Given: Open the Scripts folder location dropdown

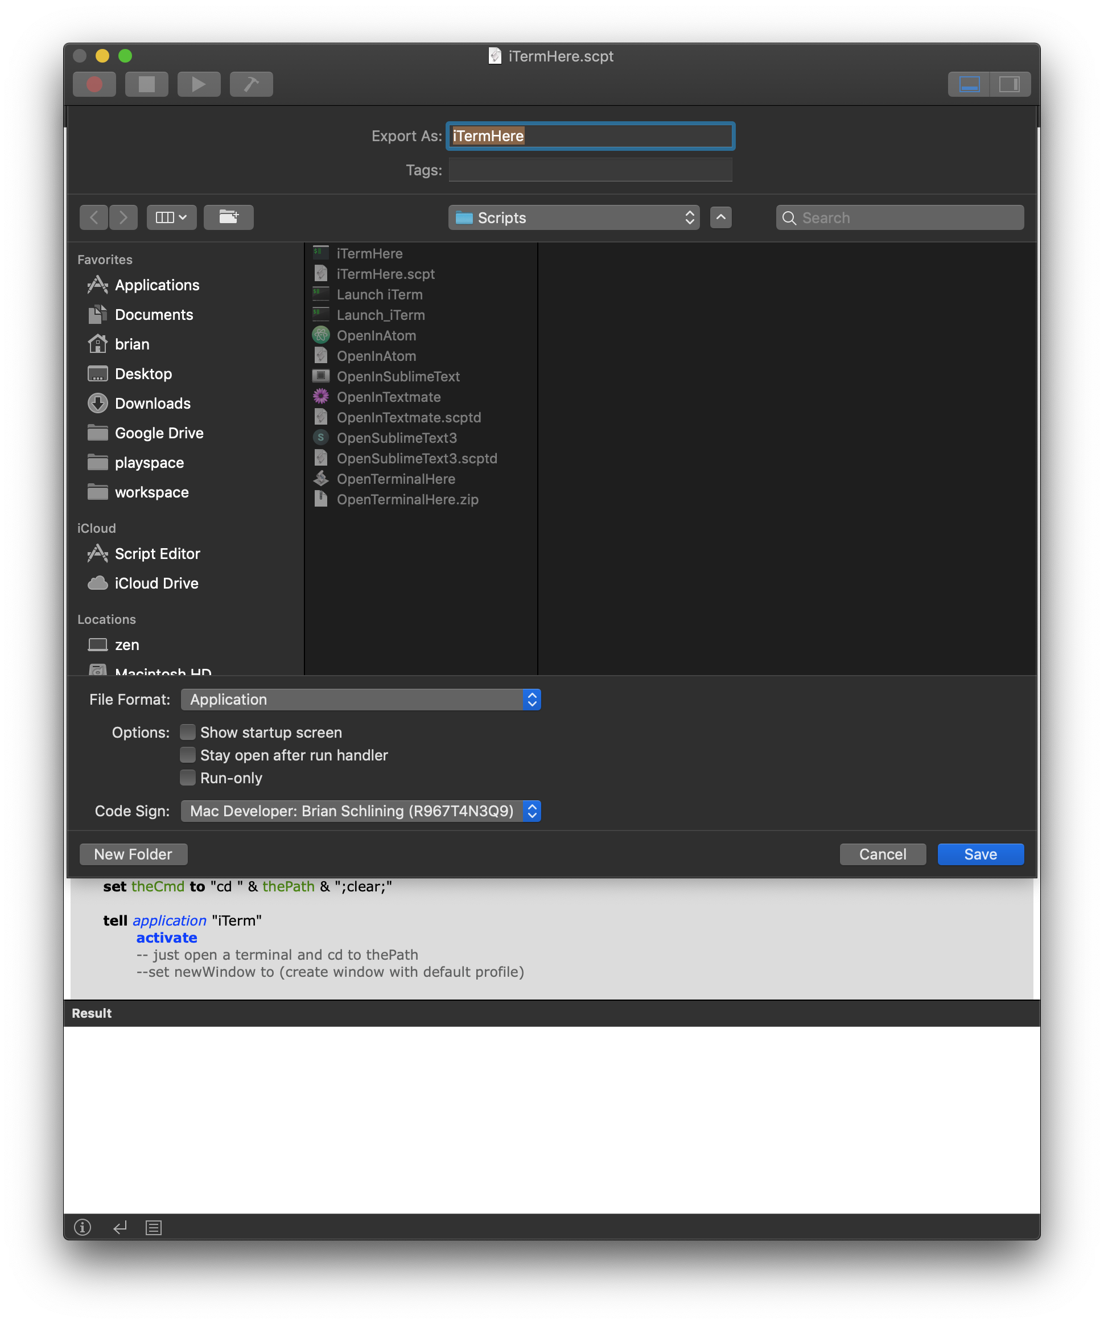Looking at the screenshot, I should [x=574, y=217].
